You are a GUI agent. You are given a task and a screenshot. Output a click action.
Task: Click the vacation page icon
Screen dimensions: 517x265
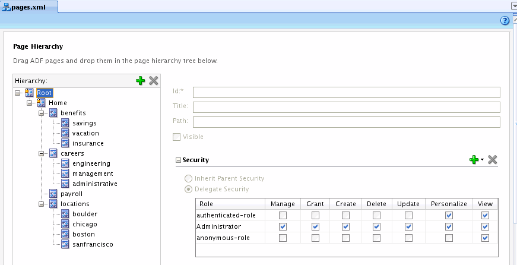click(65, 133)
